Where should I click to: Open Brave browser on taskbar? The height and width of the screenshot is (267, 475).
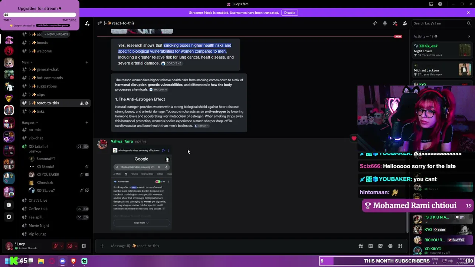[x=73, y=261]
